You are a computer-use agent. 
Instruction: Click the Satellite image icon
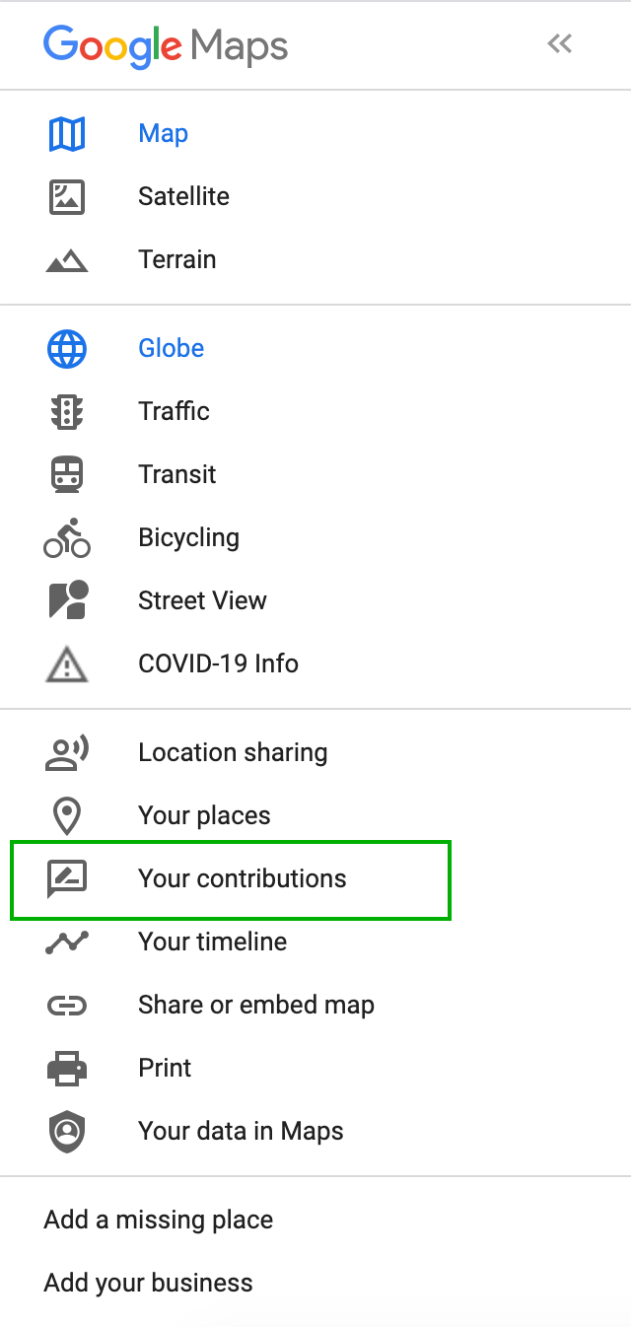tap(67, 196)
